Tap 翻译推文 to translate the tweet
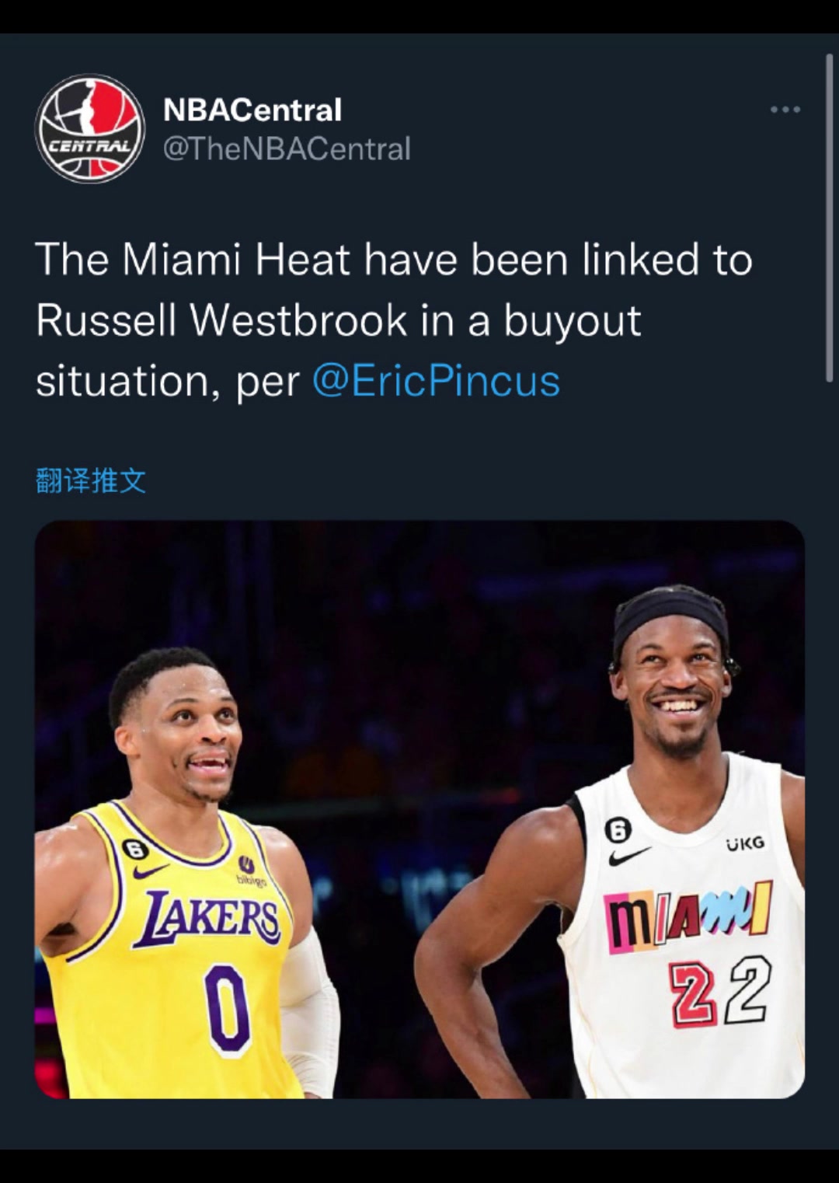Screen dimensions: 839x1183 [x=91, y=480]
